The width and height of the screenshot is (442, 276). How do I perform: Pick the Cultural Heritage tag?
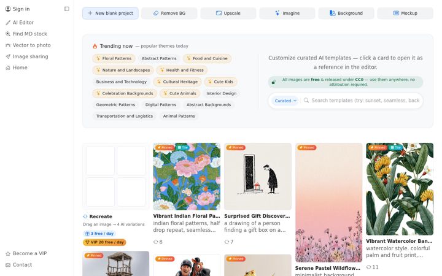pyautogui.click(x=177, y=82)
